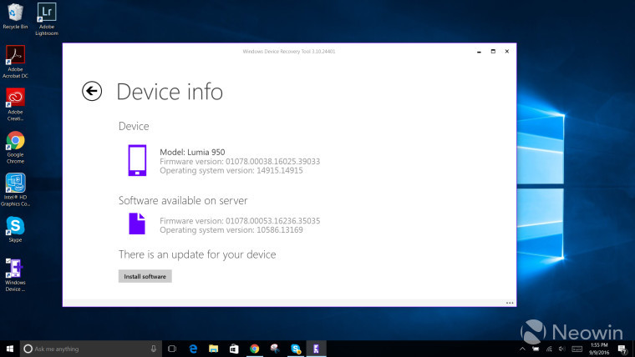
Task: Open the Wi-Fi network tray icon
Action: pos(549,349)
